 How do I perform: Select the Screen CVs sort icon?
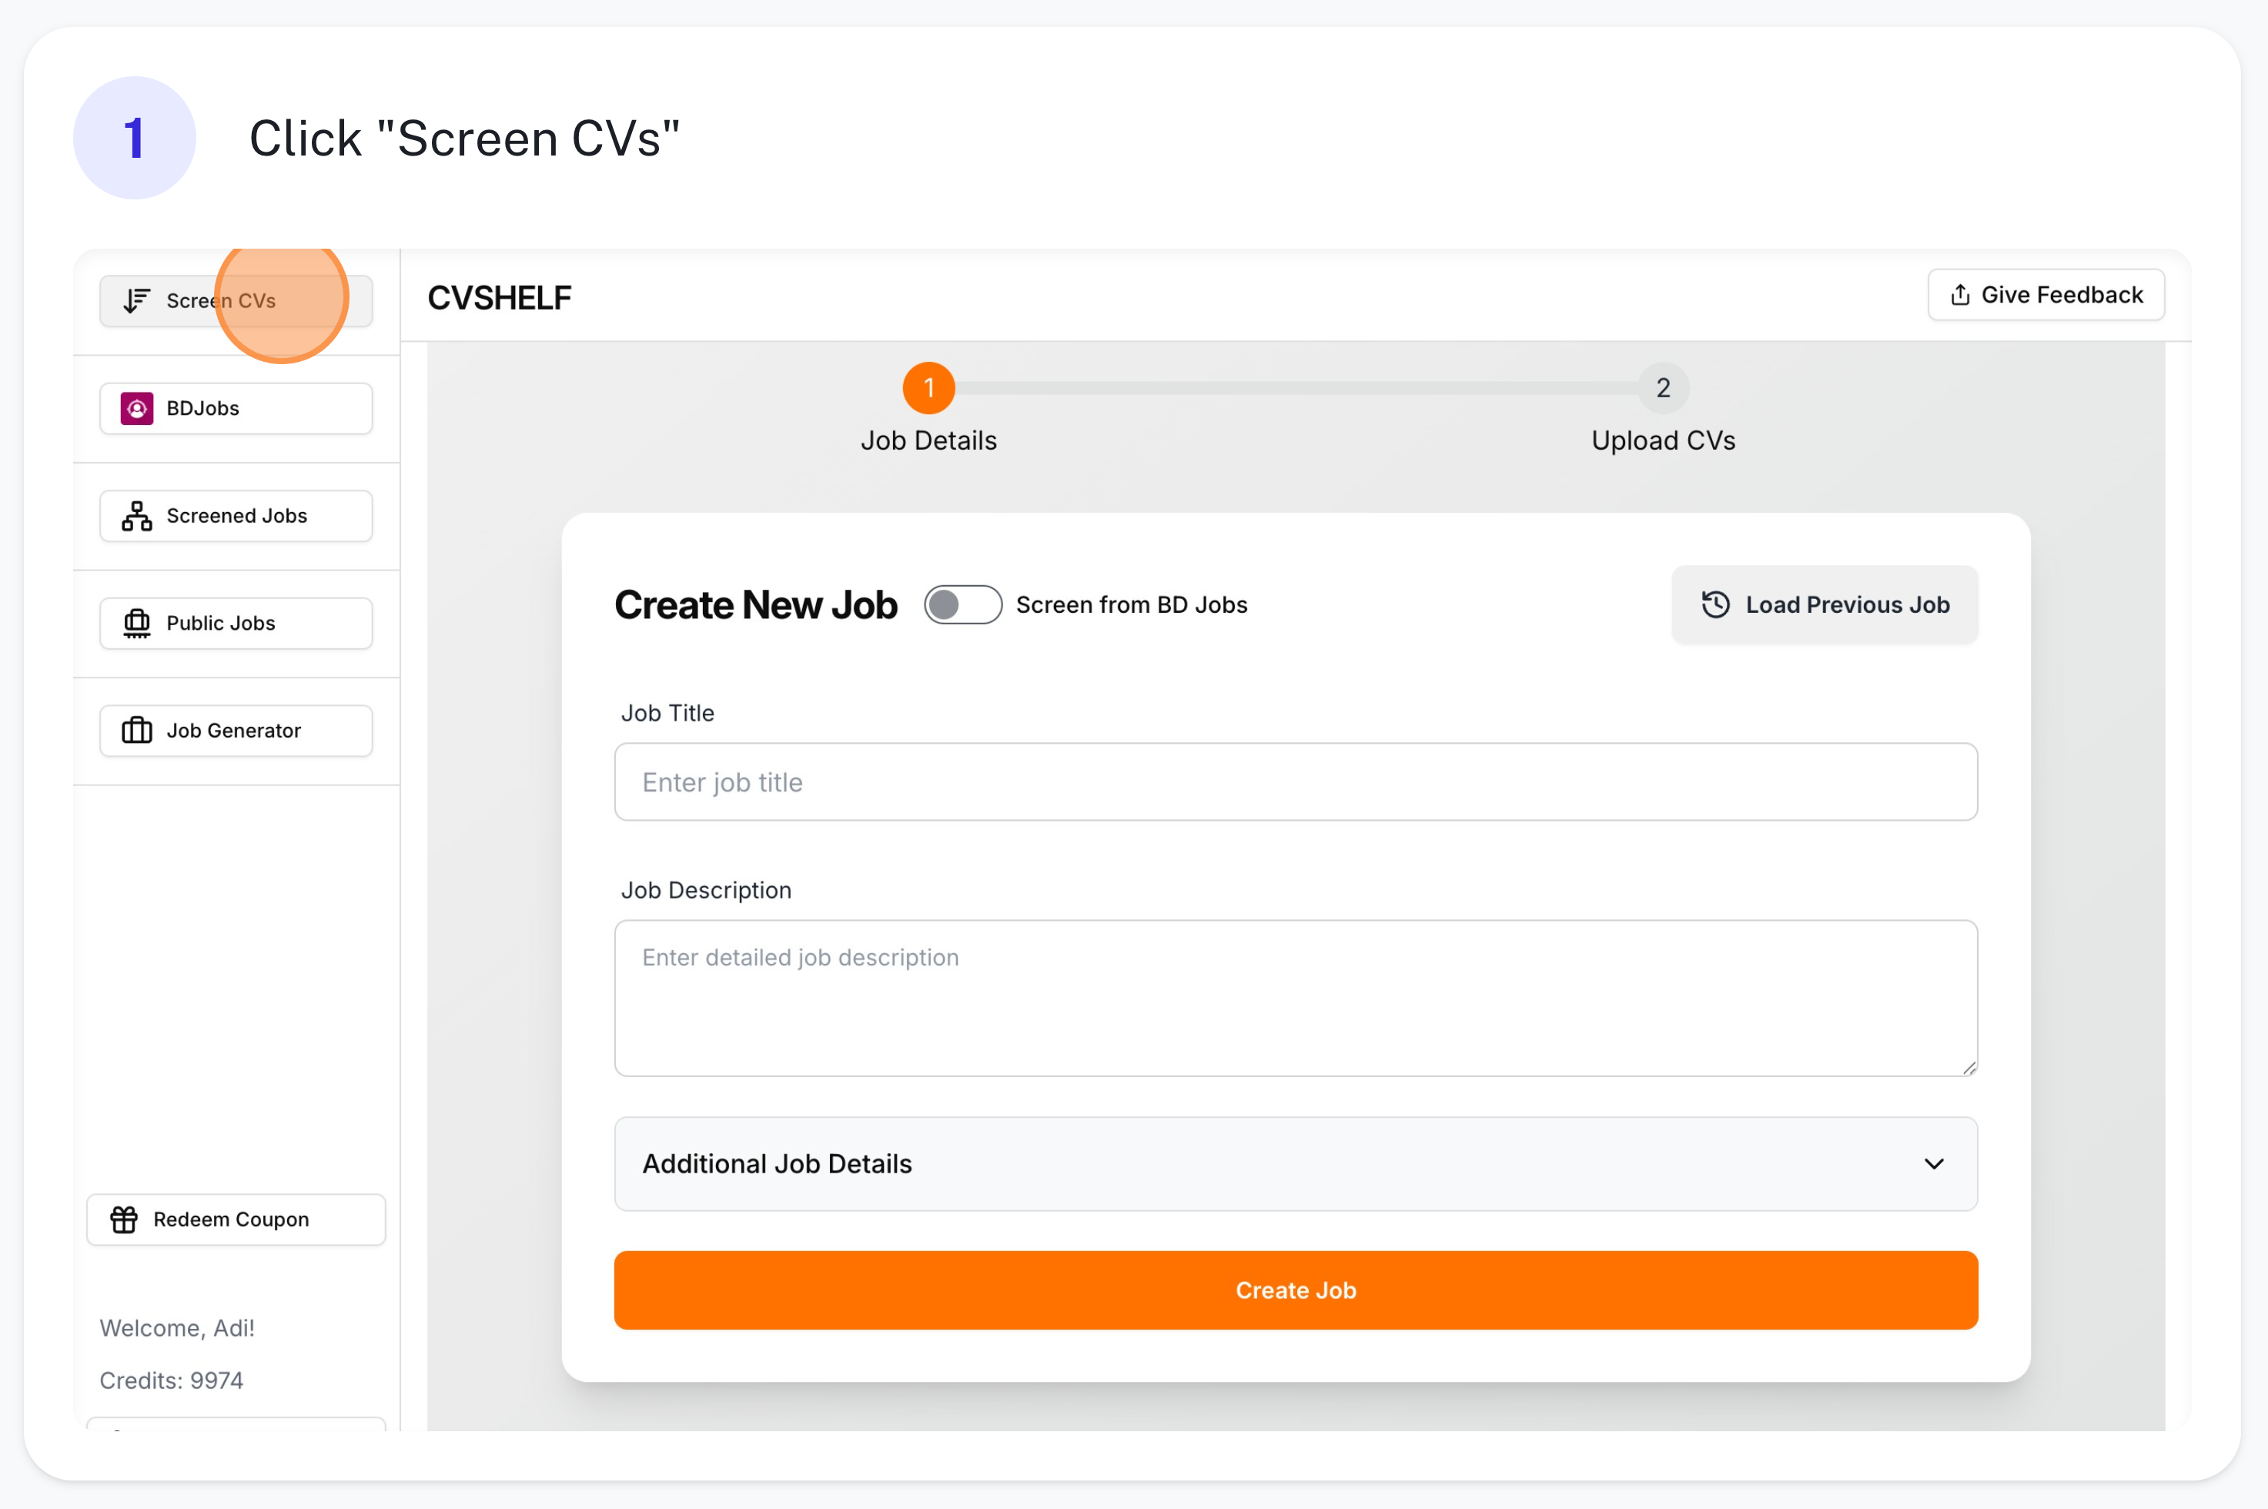[x=135, y=300]
